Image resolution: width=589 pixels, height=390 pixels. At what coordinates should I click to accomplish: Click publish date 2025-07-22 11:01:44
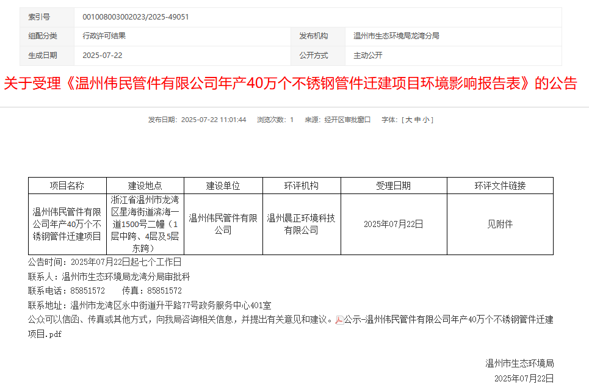tap(214, 120)
